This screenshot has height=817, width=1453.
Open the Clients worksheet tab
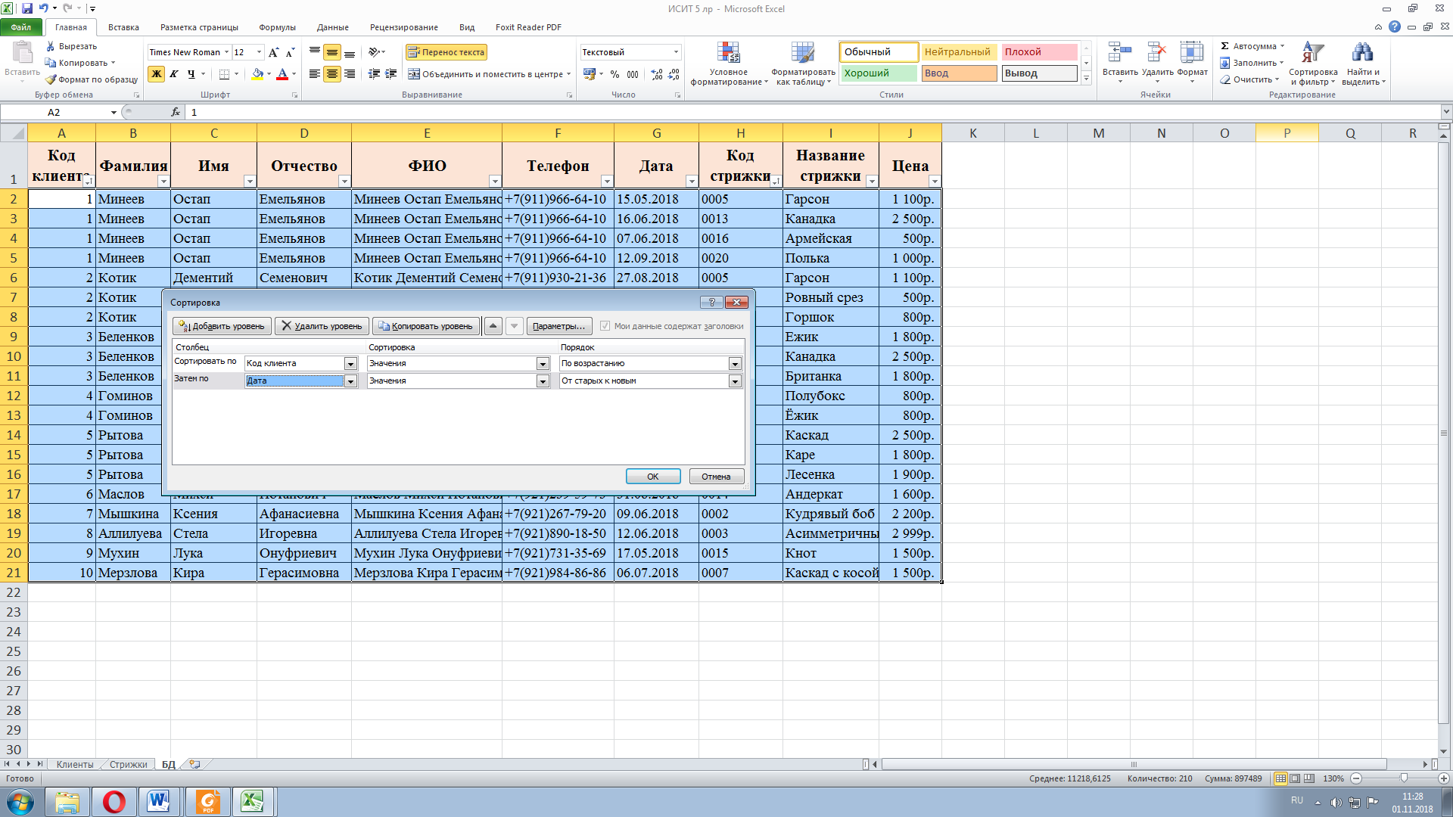tap(74, 765)
